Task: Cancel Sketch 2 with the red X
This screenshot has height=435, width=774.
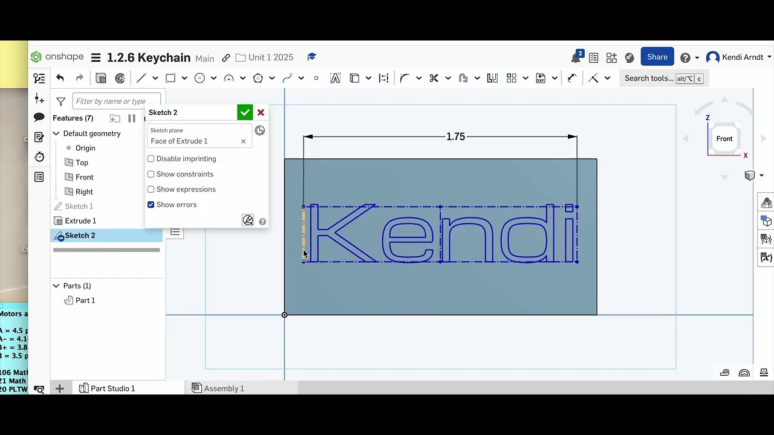Action: tap(261, 112)
